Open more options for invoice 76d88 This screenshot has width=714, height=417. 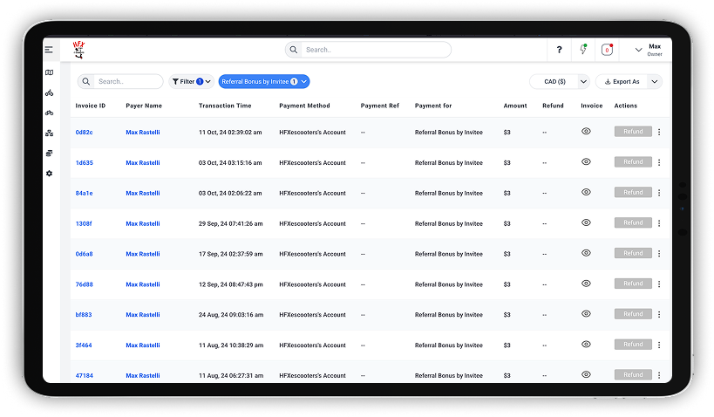[659, 284]
